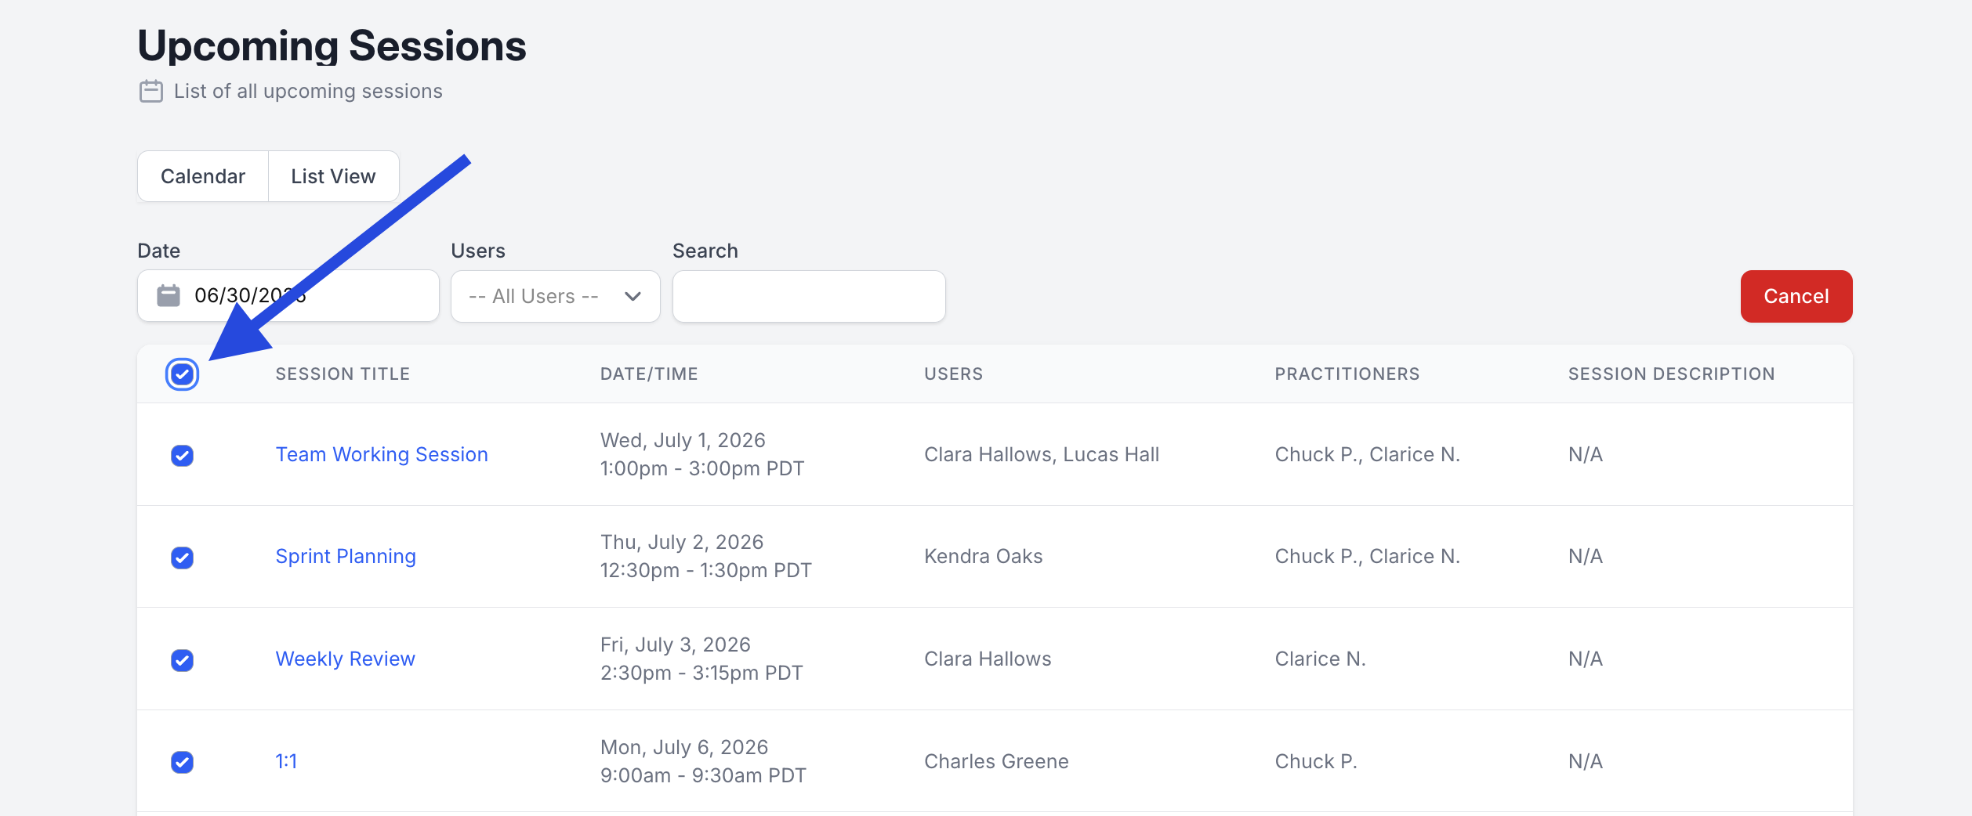Toggle the select-all sessions checkbox

(182, 374)
